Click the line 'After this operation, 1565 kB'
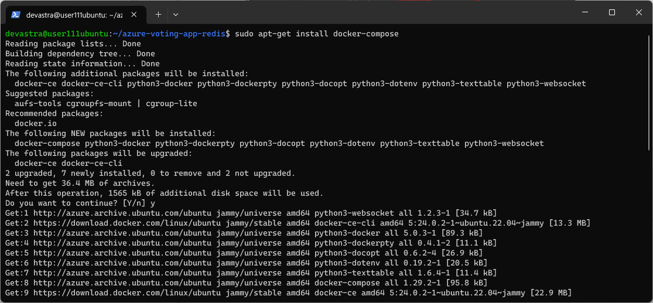The image size is (653, 303). [164, 193]
